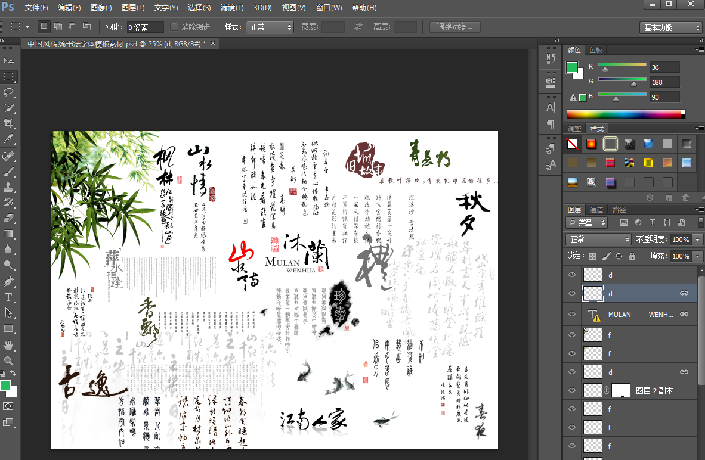
Task: Open the 样式 dropdown set to 正常
Action: pos(271,27)
